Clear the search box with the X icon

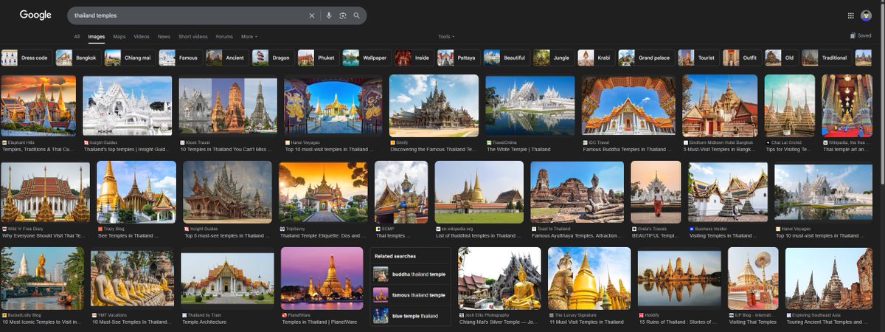pyautogui.click(x=311, y=15)
